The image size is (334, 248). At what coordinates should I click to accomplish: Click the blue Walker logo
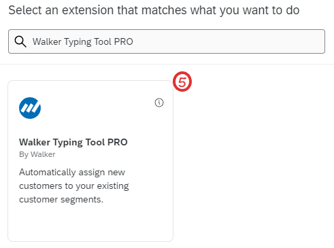coord(30,108)
